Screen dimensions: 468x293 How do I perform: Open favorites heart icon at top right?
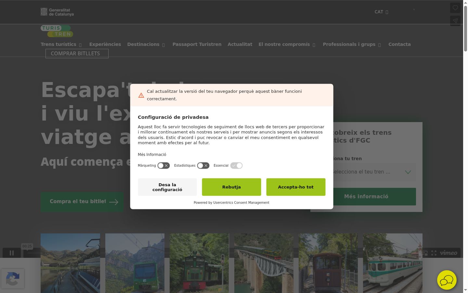click(x=455, y=8)
